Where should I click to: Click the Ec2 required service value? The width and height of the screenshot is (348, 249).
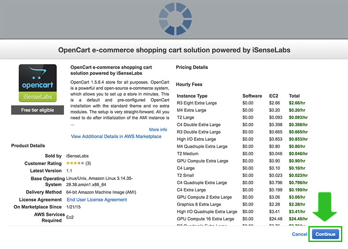pos(70,217)
